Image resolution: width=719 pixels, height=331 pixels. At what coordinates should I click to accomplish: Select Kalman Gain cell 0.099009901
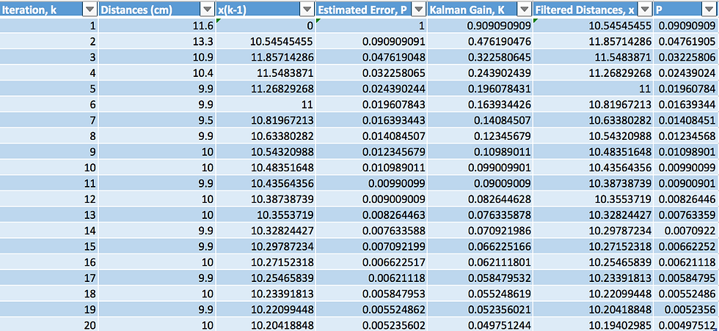pos(479,168)
